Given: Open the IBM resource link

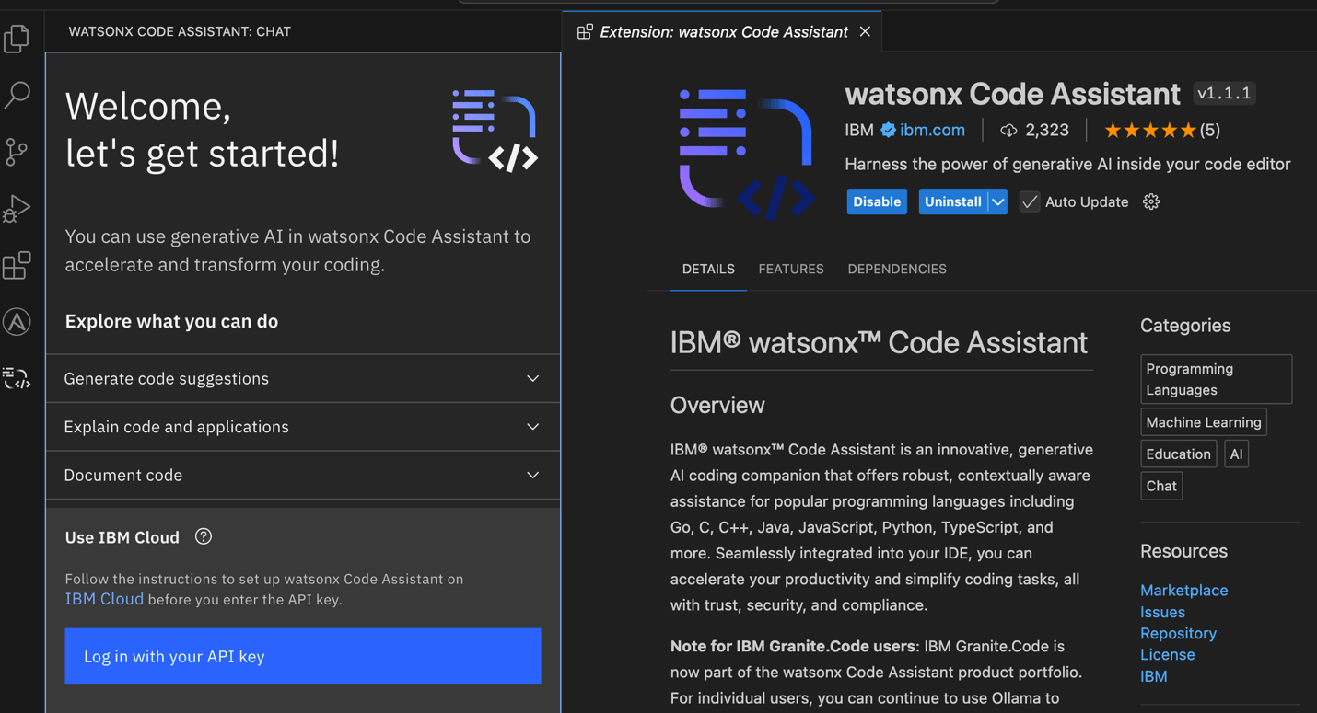Looking at the screenshot, I should tap(1153, 676).
